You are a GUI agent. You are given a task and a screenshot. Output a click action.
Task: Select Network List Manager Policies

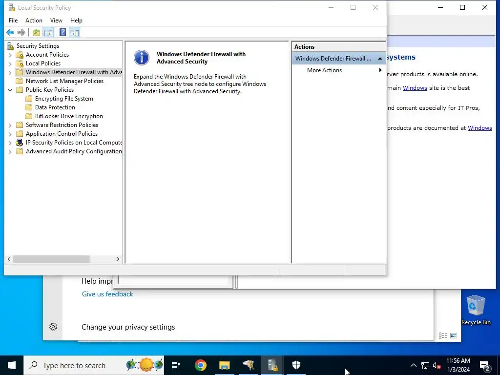65,81
